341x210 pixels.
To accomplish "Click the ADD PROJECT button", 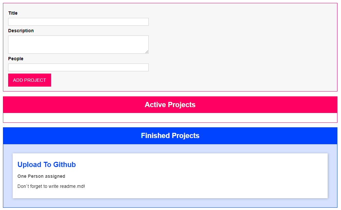I will (x=29, y=80).
